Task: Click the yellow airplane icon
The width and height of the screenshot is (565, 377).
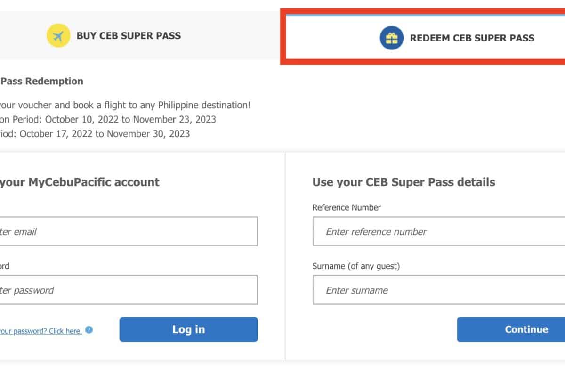Action: pos(58,36)
